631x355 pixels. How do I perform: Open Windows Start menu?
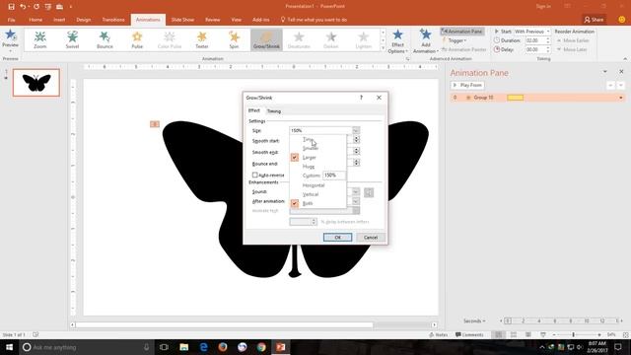[9, 347]
